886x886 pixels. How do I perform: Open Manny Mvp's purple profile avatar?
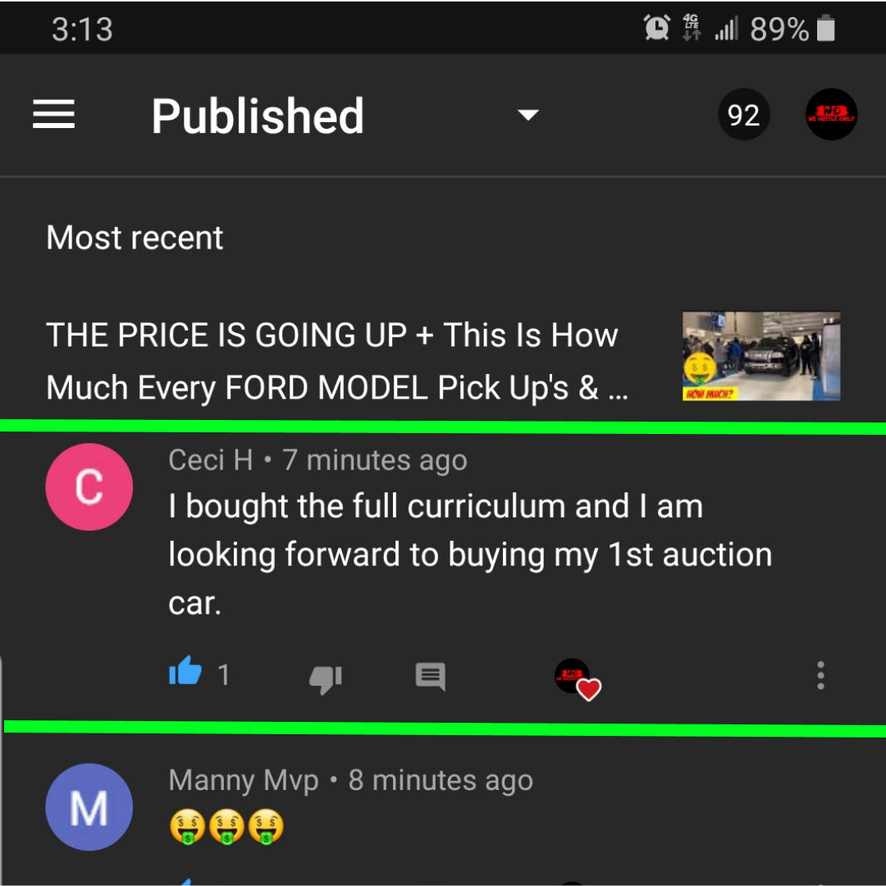(x=89, y=807)
